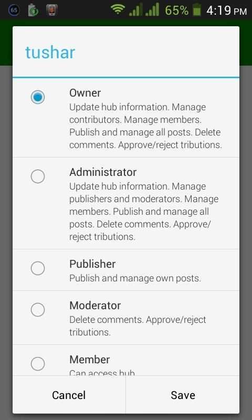Tap the battery saver notification icon

[34, 10]
